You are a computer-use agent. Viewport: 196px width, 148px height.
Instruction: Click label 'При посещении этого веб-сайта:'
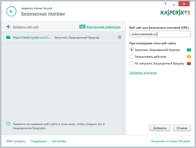(x=153, y=43)
